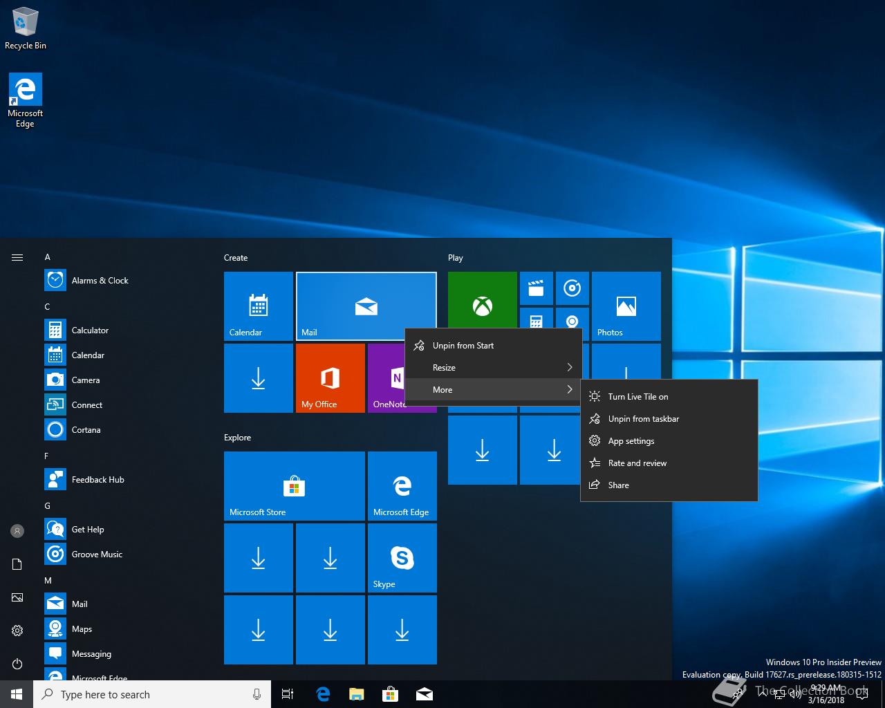Image resolution: width=885 pixels, height=708 pixels.
Task: Open Settings gear in Start sidebar
Action: (x=17, y=631)
